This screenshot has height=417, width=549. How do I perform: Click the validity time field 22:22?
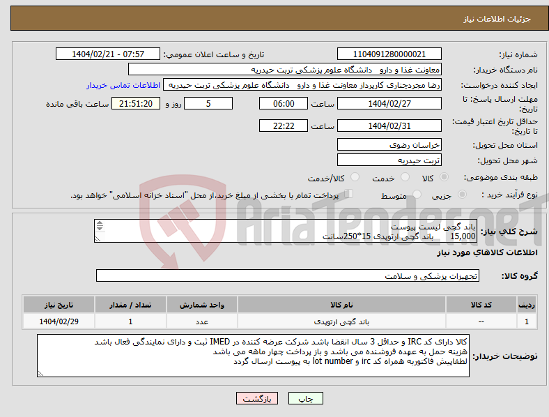[284, 126]
